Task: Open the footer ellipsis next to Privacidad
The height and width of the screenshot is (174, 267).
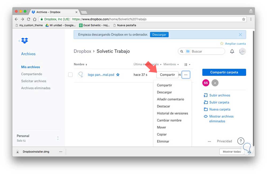Action: tap(209, 141)
